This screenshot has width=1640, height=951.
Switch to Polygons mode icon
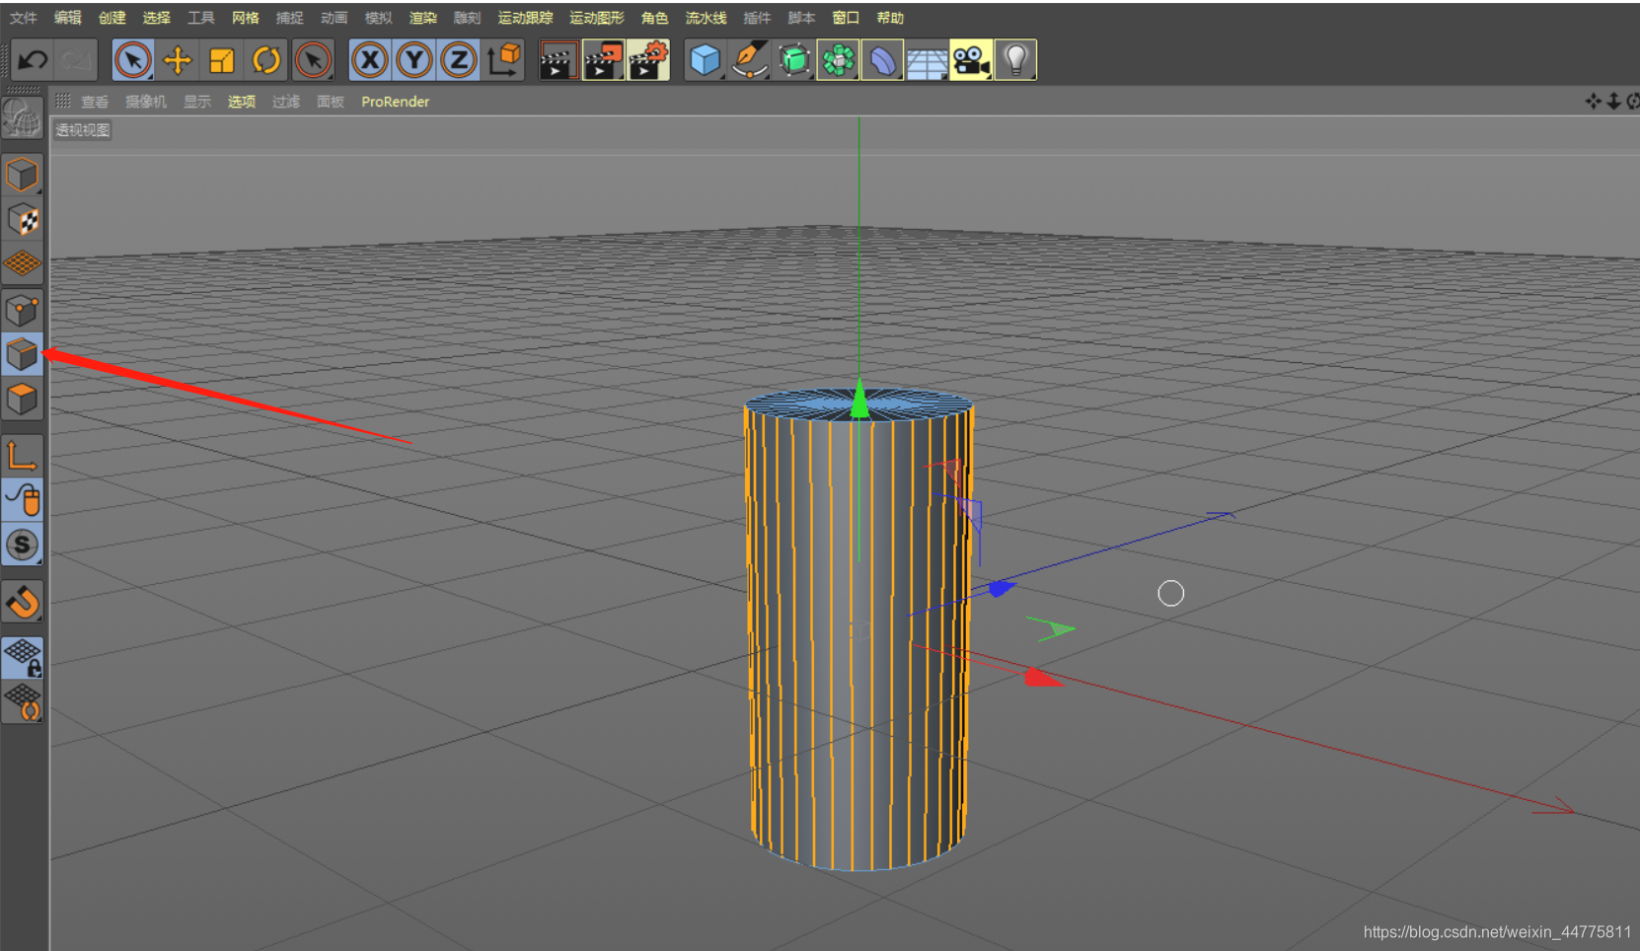click(x=22, y=400)
